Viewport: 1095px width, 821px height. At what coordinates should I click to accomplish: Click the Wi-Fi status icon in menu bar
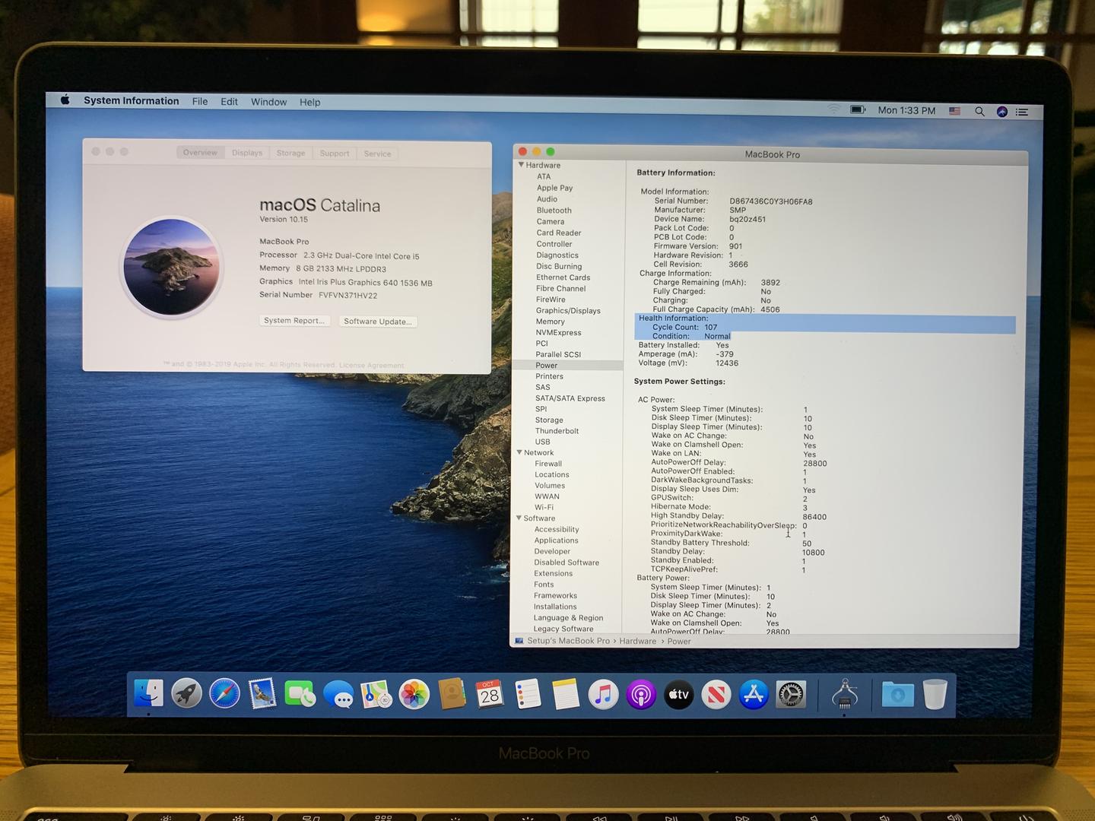pos(834,109)
